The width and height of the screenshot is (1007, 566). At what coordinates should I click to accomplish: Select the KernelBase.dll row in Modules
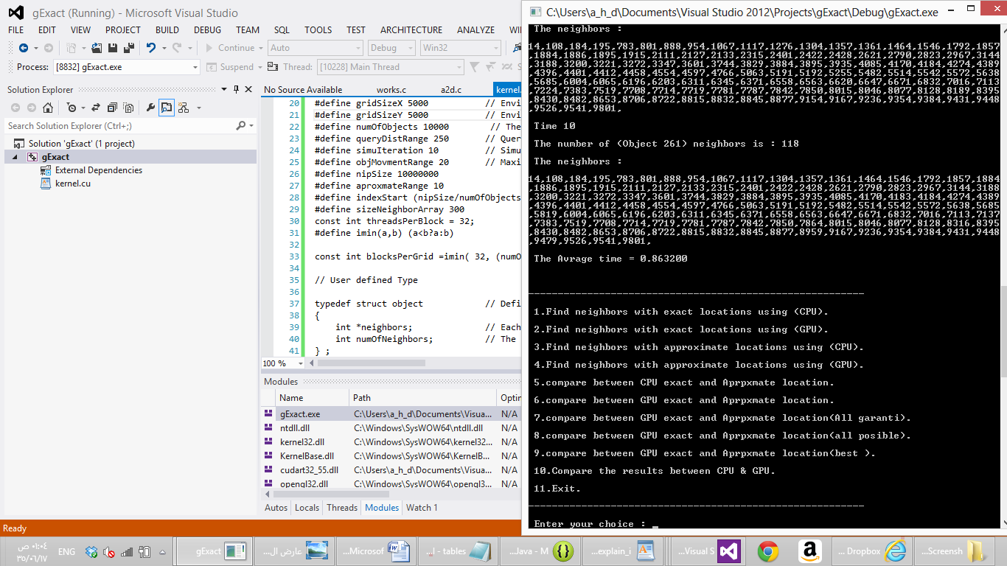[x=391, y=456]
